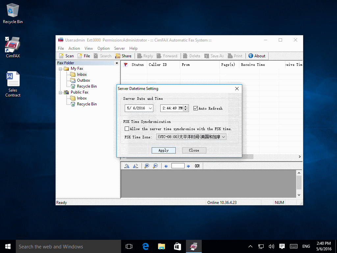Decrease server time with spinner down
This screenshot has width=337, height=253.
tap(186, 110)
